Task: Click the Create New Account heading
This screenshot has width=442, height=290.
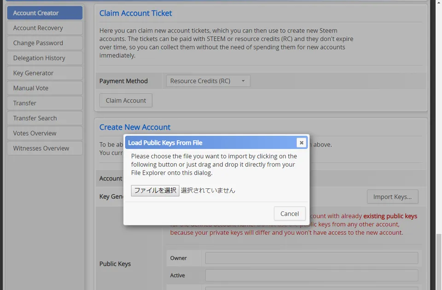Action: pyautogui.click(x=135, y=127)
